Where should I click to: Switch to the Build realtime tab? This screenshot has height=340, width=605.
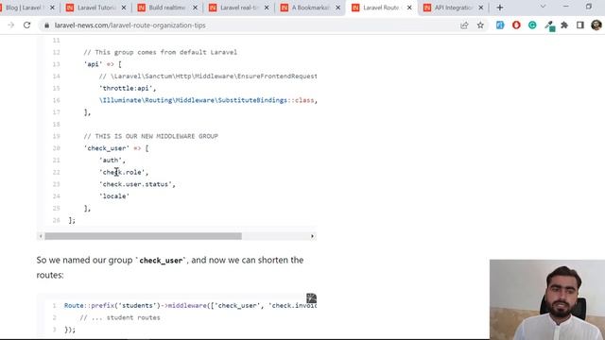point(166,8)
